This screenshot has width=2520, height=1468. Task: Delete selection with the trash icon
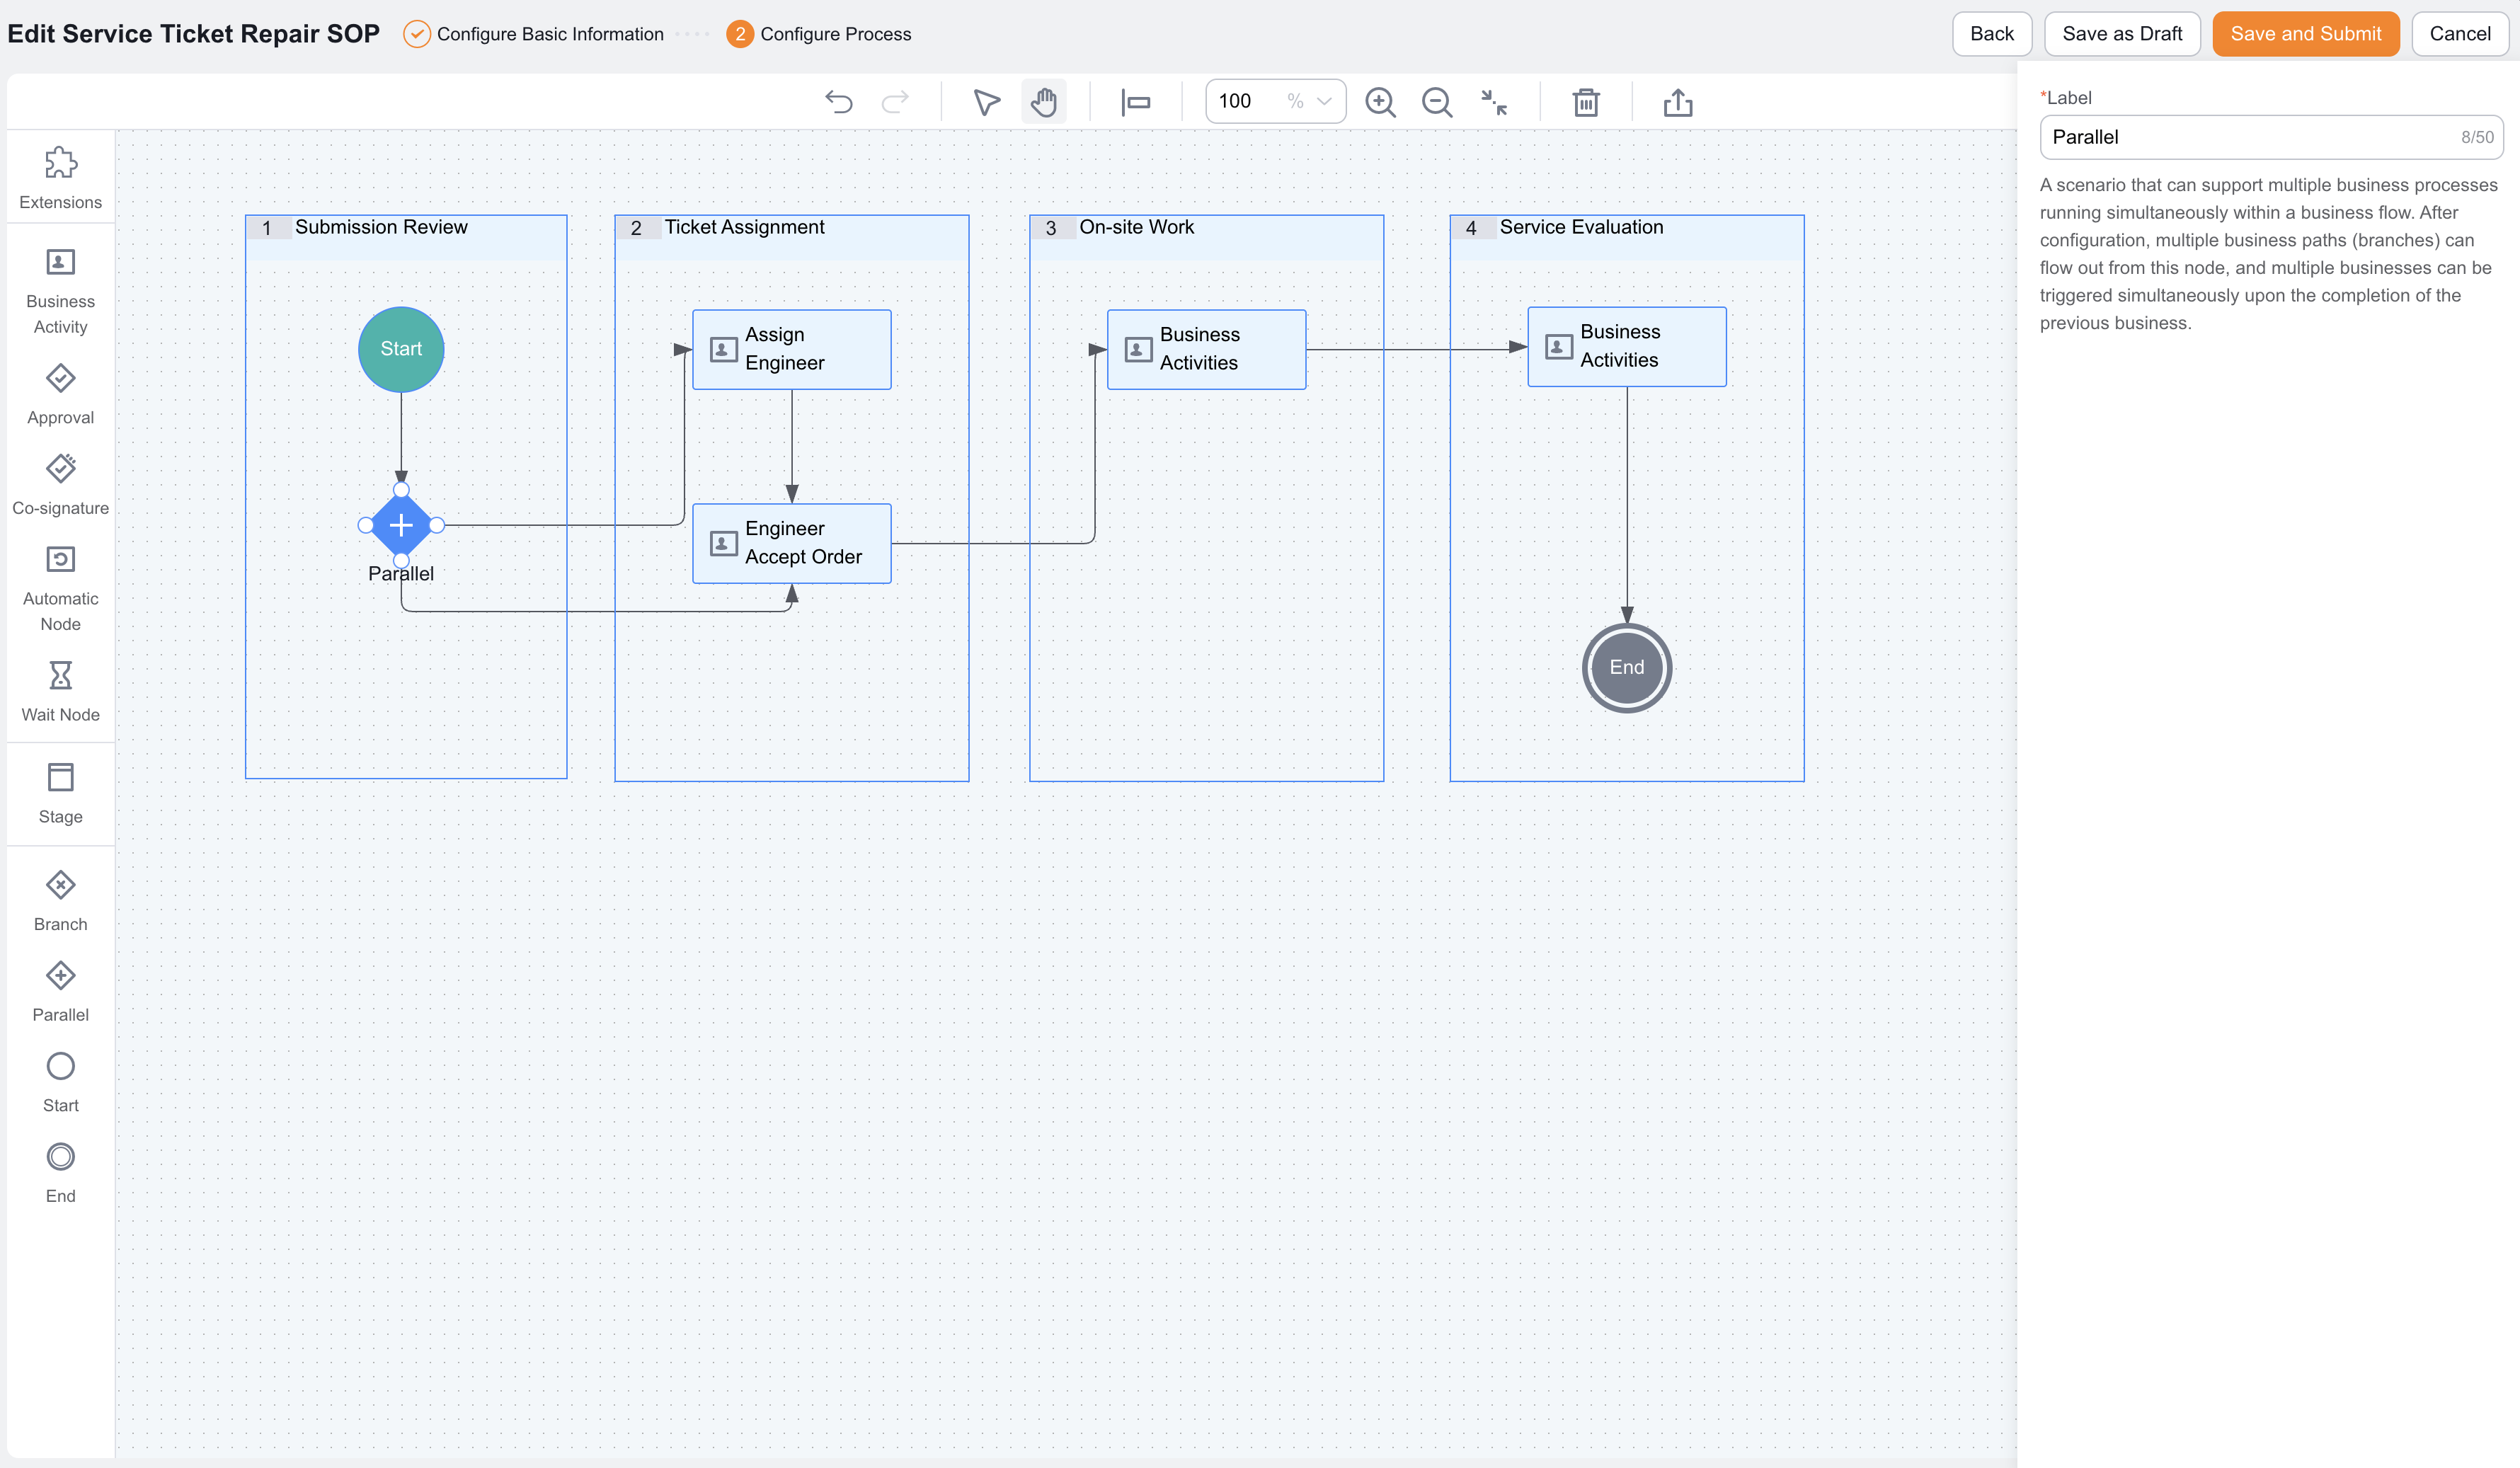pyautogui.click(x=1586, y=102)
